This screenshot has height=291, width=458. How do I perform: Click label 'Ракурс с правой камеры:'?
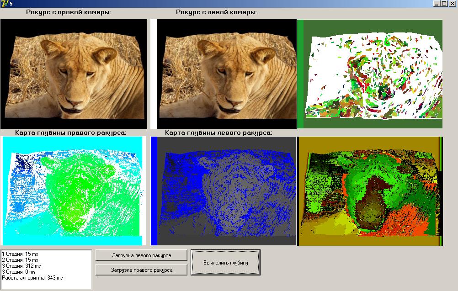[x=69, y=12]
